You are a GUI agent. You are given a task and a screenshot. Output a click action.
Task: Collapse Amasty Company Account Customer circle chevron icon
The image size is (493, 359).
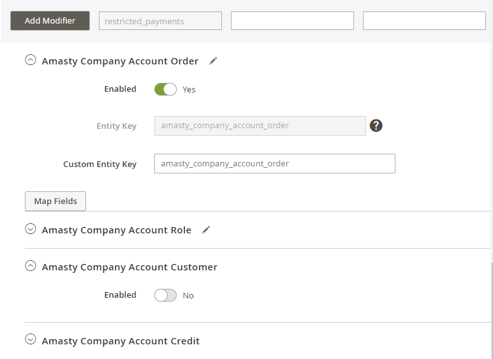point(31,266)
